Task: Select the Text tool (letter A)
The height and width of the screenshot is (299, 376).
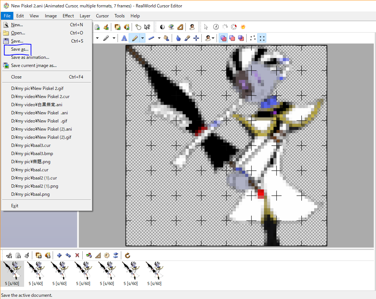Action: point(124,38)
